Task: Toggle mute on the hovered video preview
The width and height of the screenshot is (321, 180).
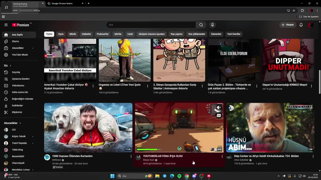Action: [219, 107]
